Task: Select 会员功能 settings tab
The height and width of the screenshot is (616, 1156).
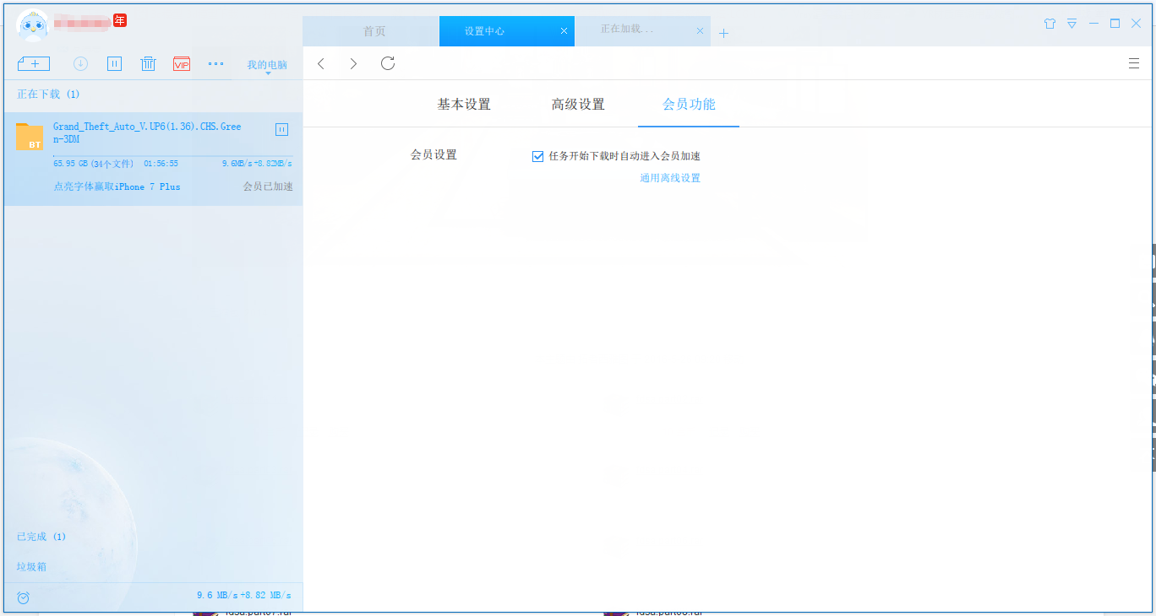Action: [x=689, y=105]
